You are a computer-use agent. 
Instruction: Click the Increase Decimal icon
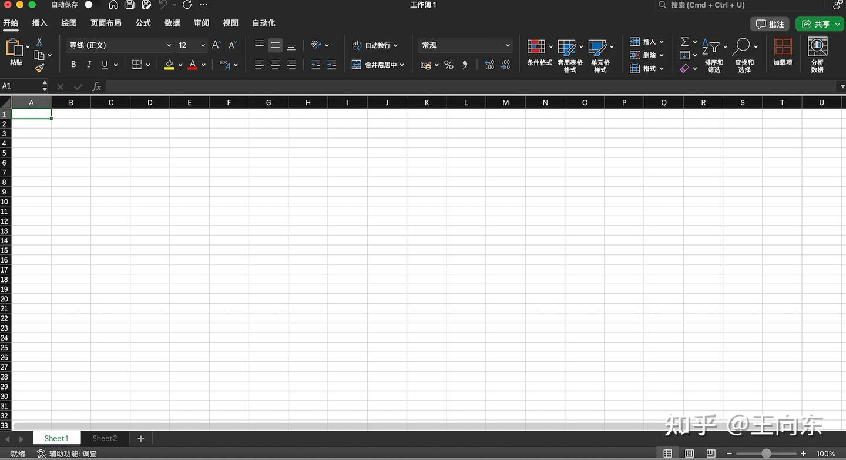click(489, 65)
